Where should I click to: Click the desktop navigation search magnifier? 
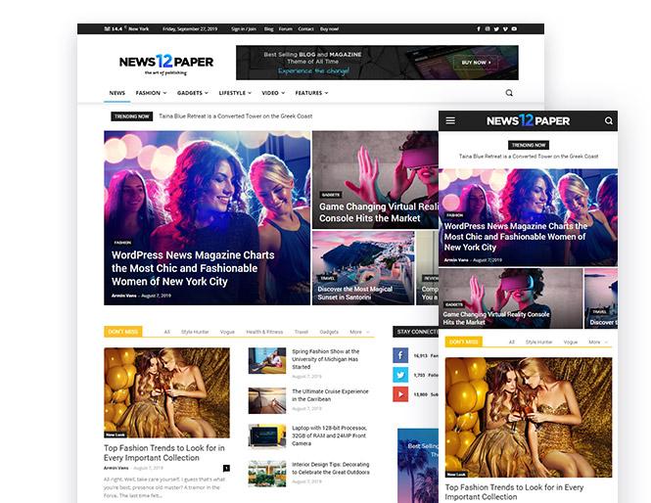pyautogui.click(x=509, y=93)
